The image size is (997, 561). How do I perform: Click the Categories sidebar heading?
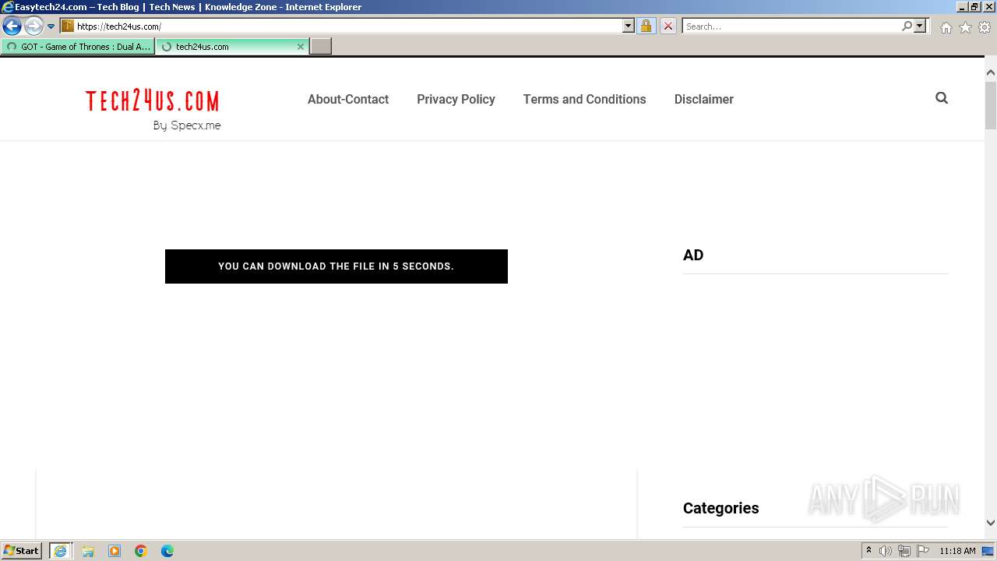720,508
